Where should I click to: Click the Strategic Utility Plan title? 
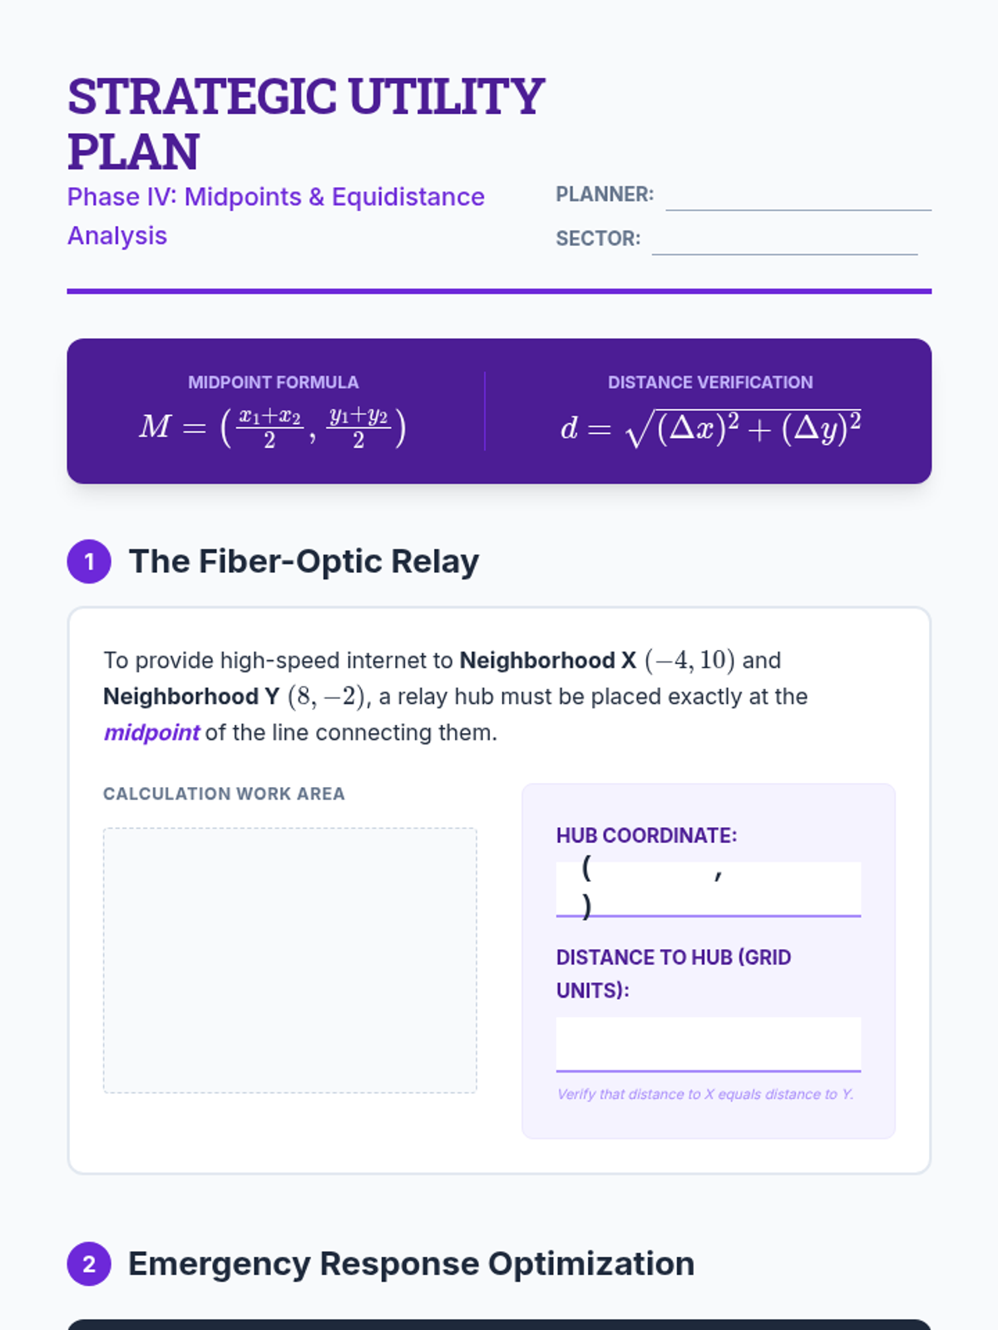(x=306, y=123)
